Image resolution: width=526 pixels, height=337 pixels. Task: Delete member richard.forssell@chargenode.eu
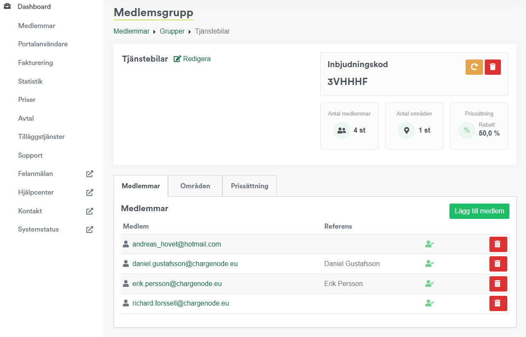(498, 303)
